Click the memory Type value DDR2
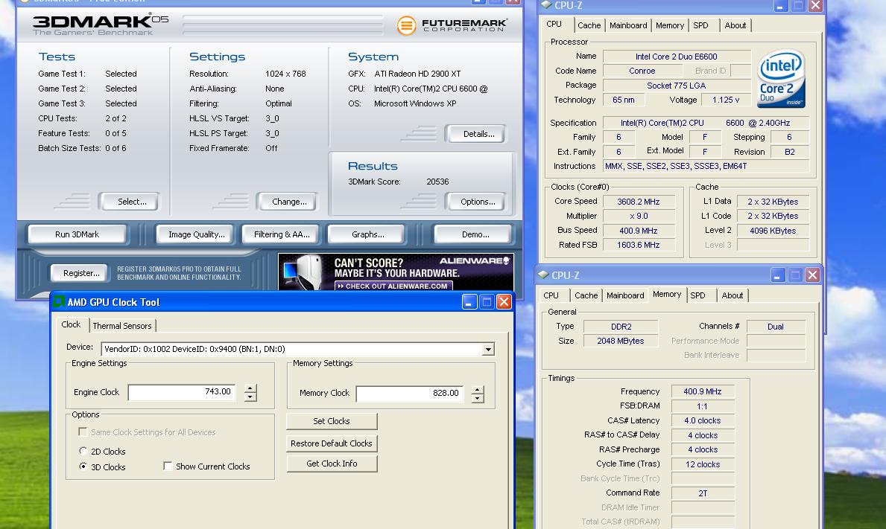The height and width of the screenshot is (529, 886). (x=621, y=327)
